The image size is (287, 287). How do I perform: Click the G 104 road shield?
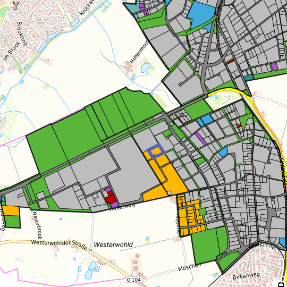point(134,280)
